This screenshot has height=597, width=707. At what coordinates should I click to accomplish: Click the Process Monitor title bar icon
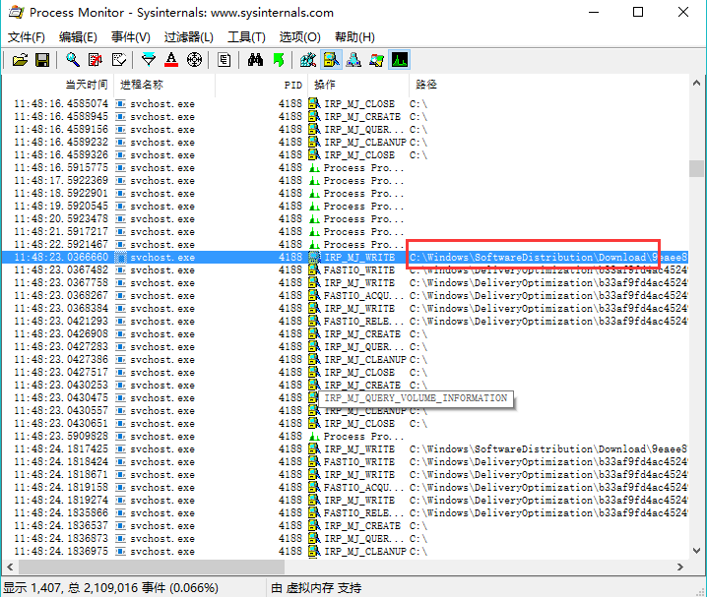coord(16,12)
